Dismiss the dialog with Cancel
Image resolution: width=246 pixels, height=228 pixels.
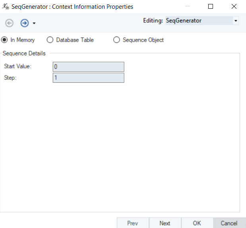click(229, 223)
